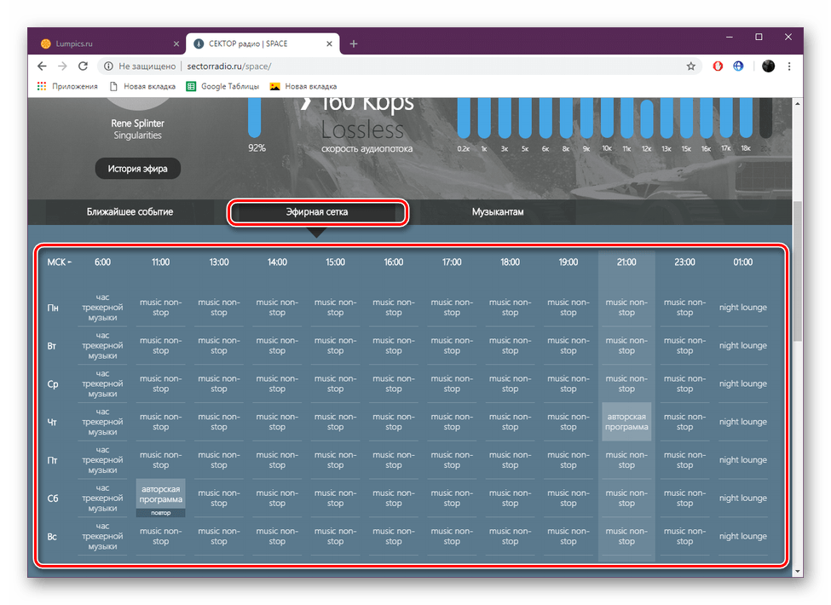The width and height of the screenshot is (831, 605).
Task: Bookmark the page with the star icon
Action: click(690, 66)
